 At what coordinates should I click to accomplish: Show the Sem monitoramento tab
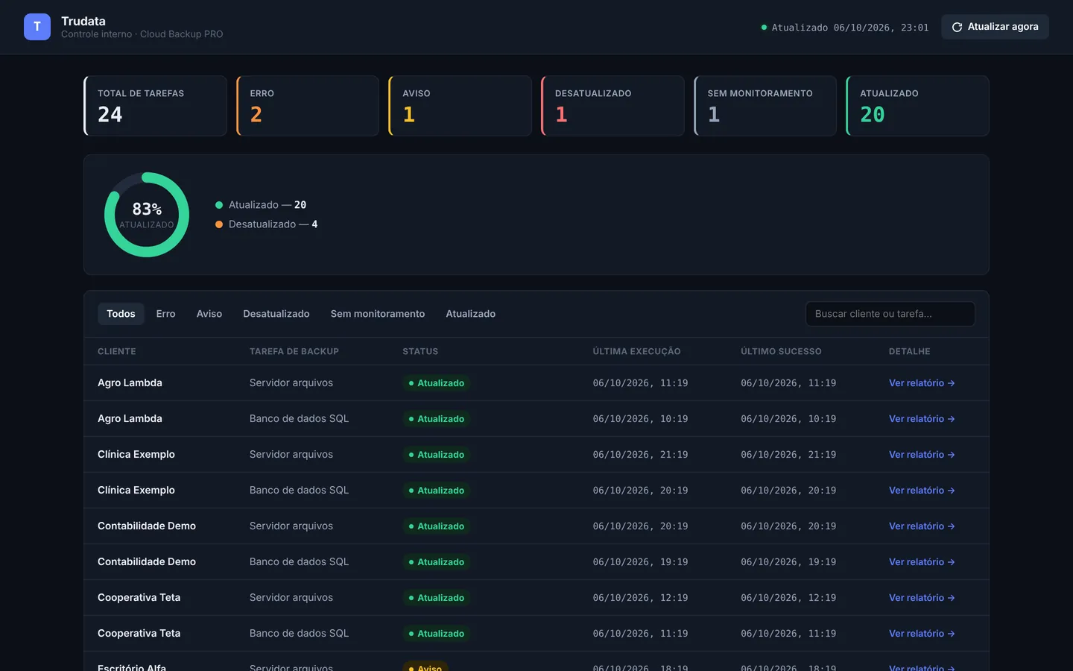(378, 314)
